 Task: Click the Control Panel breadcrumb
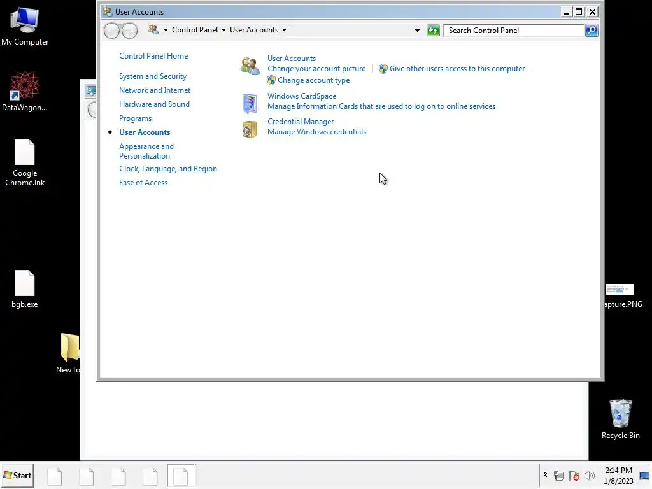195,30
